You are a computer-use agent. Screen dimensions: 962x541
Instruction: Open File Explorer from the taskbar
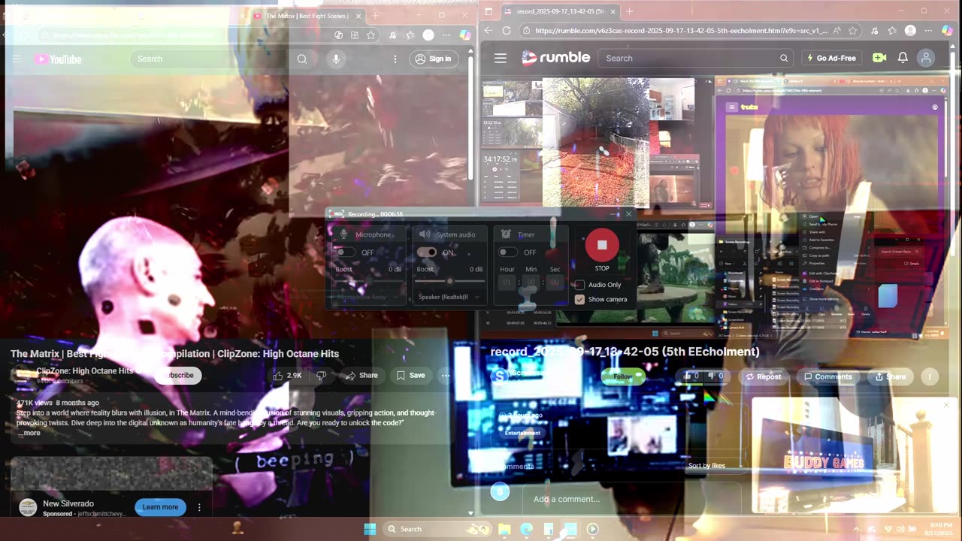[504, 529]
